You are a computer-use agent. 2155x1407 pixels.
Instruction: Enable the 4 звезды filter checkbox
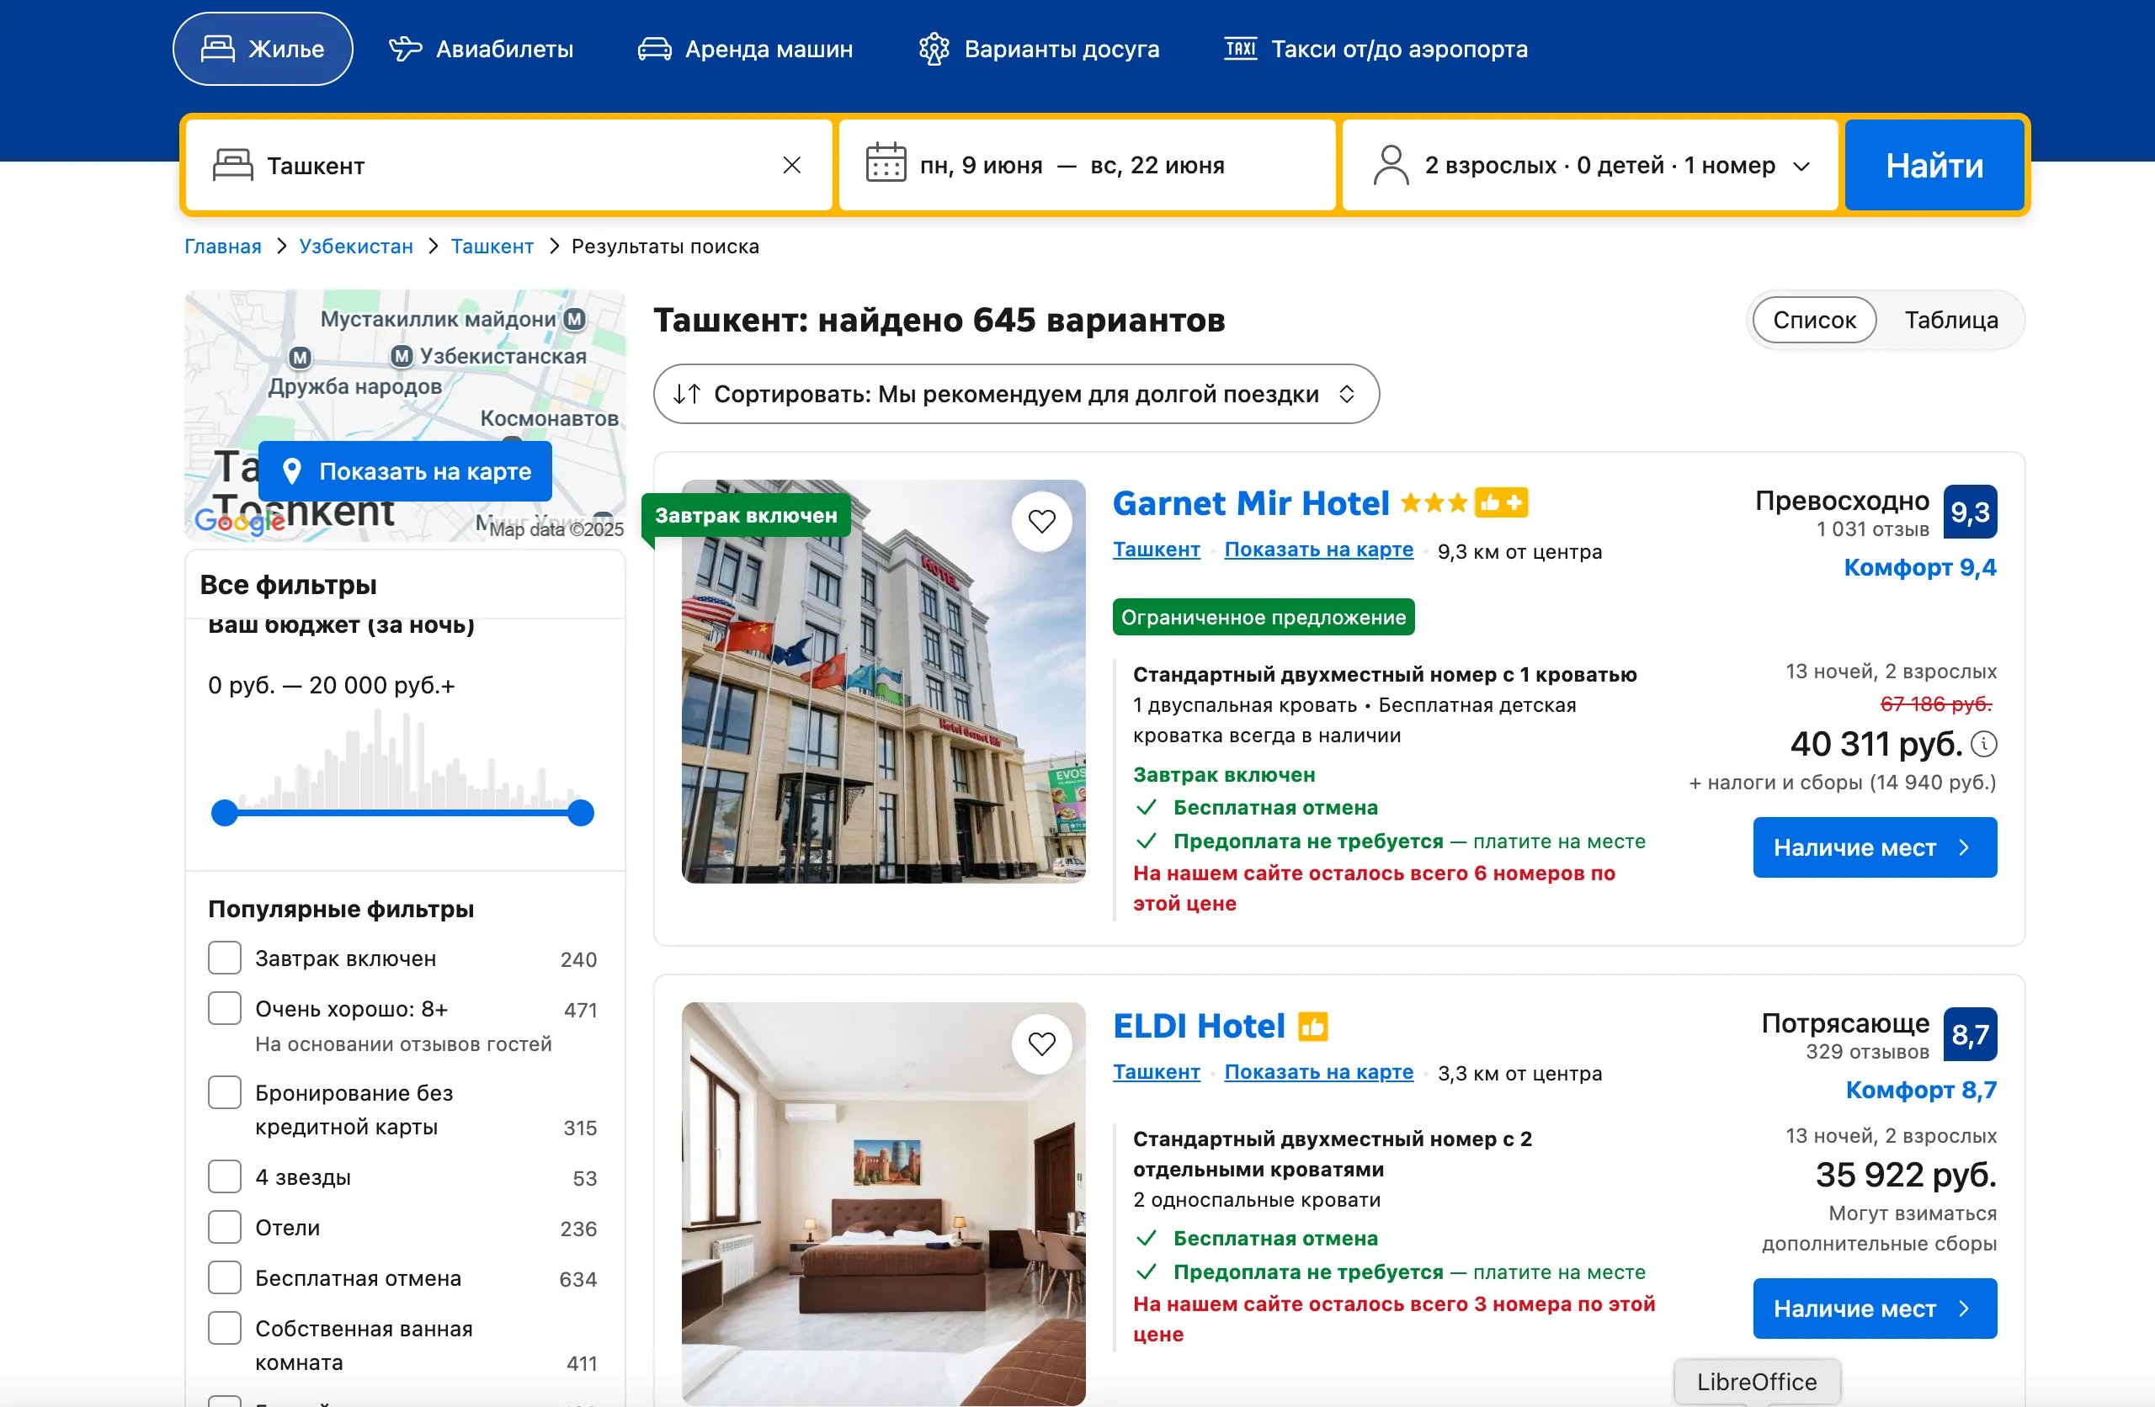coord(225,1177)
